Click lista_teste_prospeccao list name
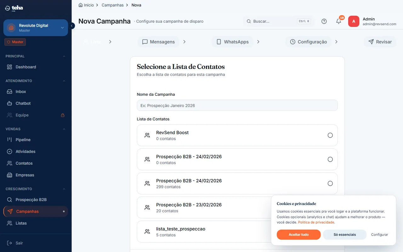This screenshot has width=403, height=252. 181,229
